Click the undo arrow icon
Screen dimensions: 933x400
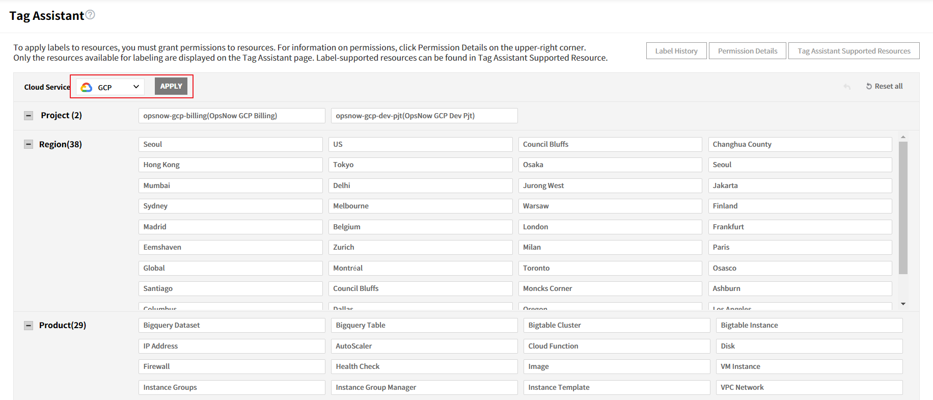847,87
